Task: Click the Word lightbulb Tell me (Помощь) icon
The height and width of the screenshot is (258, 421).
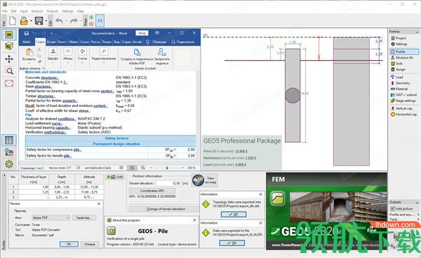Action: 147,42
